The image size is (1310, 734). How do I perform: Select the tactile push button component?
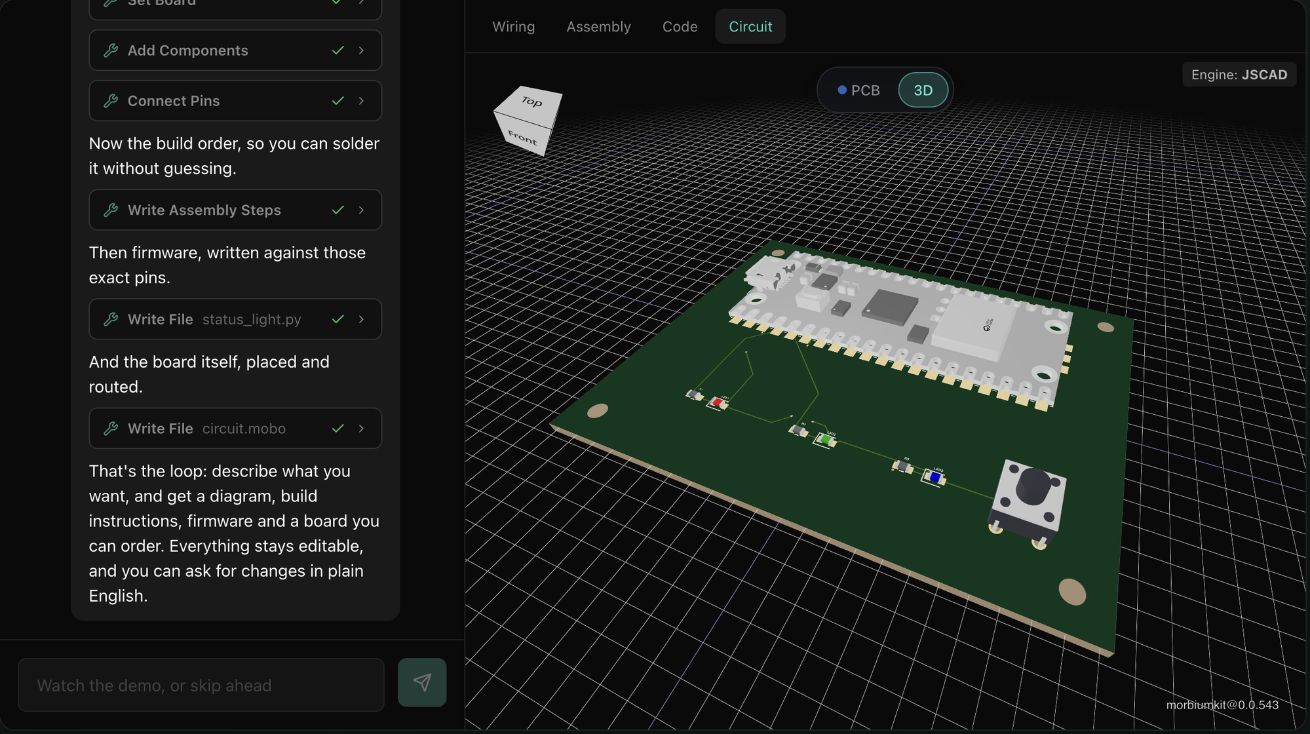pyautogui.click(x=1028, y=502)
